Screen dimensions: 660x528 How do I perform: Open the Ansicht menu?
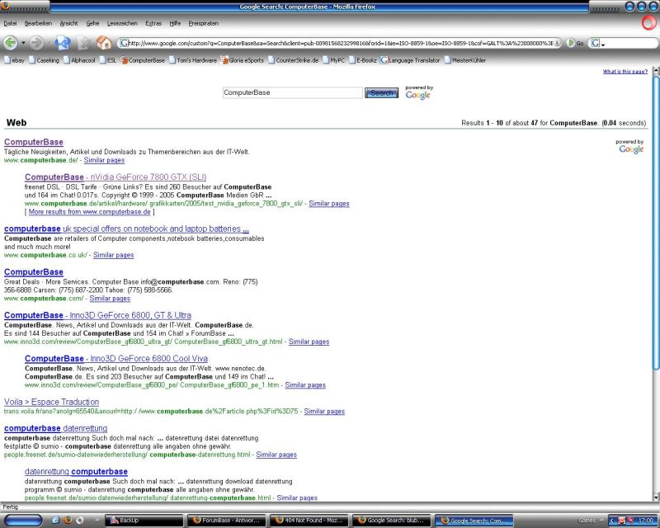click(69, 24)
